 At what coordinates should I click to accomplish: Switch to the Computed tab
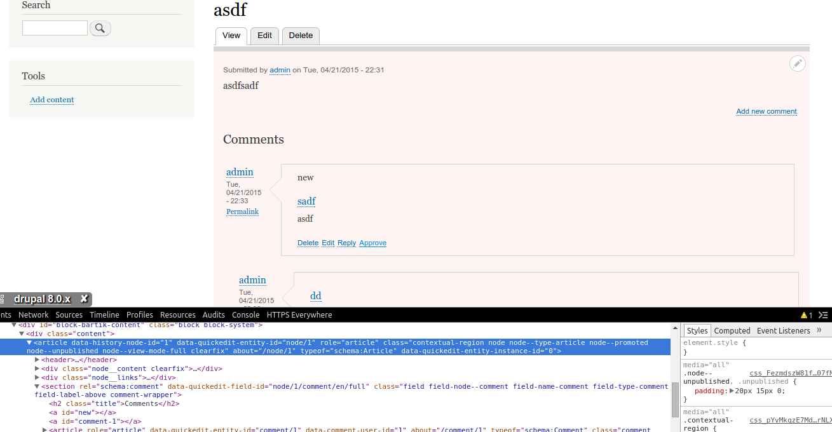click(x=732, y=330)
